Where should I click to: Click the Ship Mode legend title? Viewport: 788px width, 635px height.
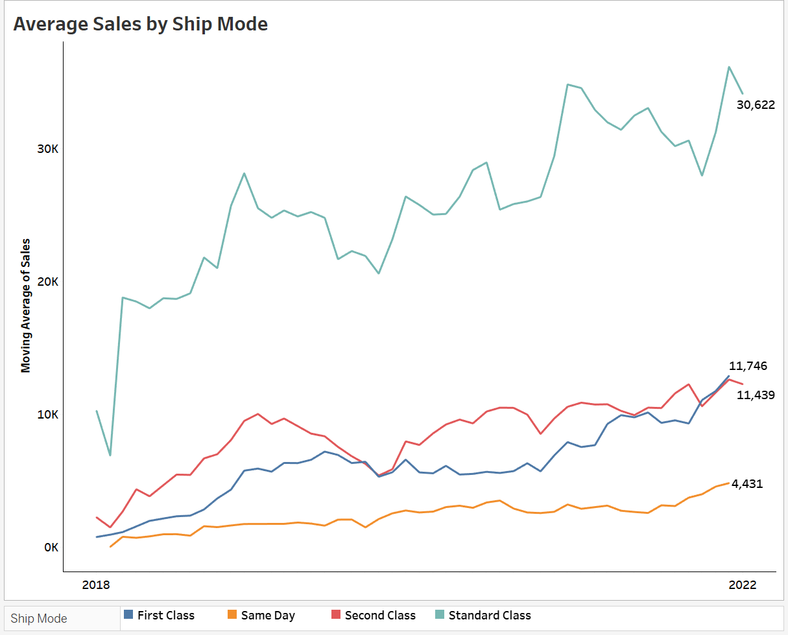[x=38, y=619]
